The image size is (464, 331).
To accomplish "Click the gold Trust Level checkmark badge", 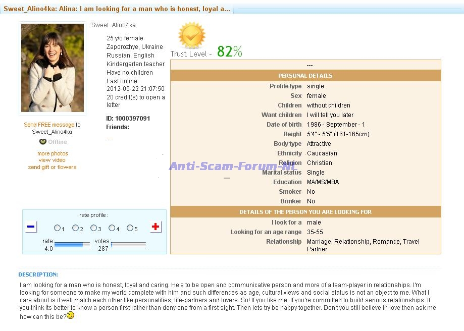I will pos(192,35).
